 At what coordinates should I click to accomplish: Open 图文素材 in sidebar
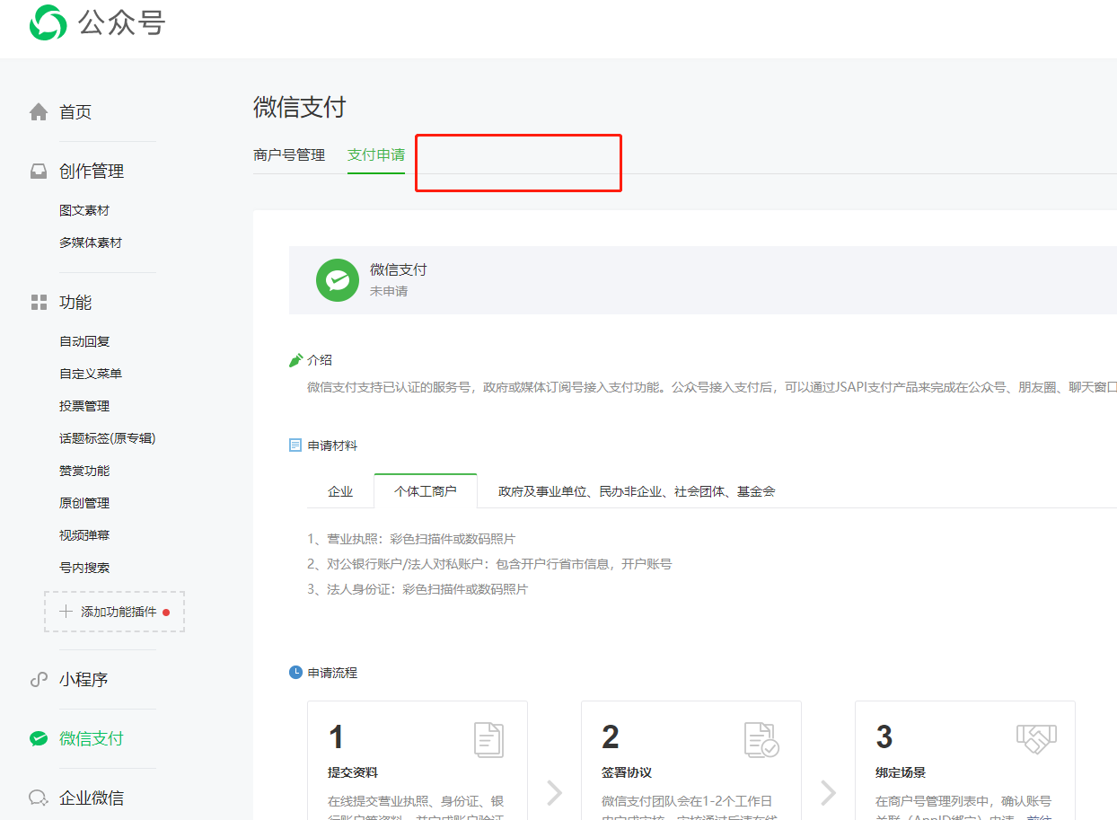point(84,210)
